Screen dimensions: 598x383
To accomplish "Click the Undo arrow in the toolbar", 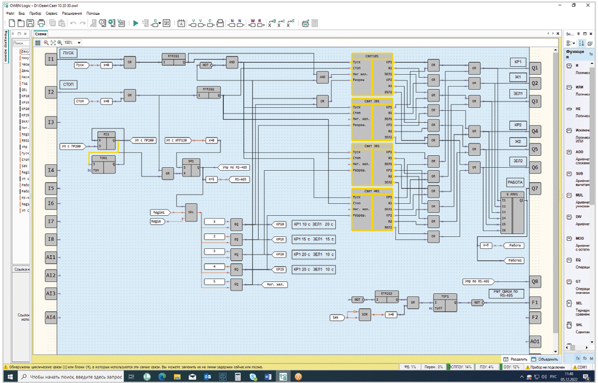I will click(73, 23).
